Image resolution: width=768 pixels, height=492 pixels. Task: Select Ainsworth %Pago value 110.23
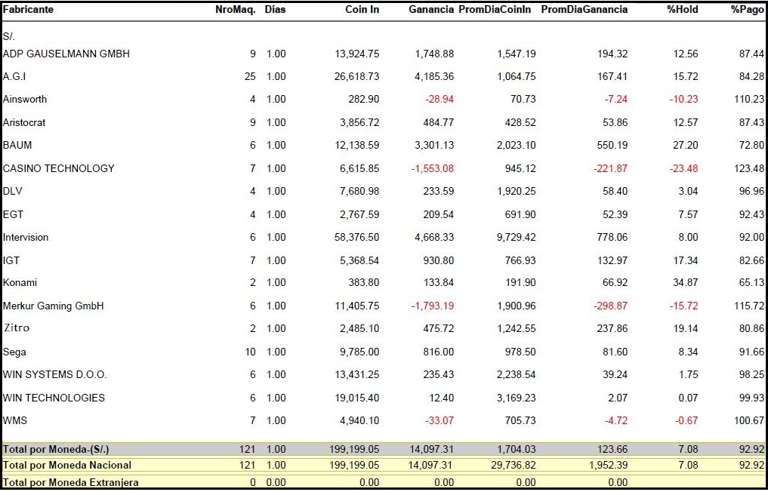pos(749,99)
